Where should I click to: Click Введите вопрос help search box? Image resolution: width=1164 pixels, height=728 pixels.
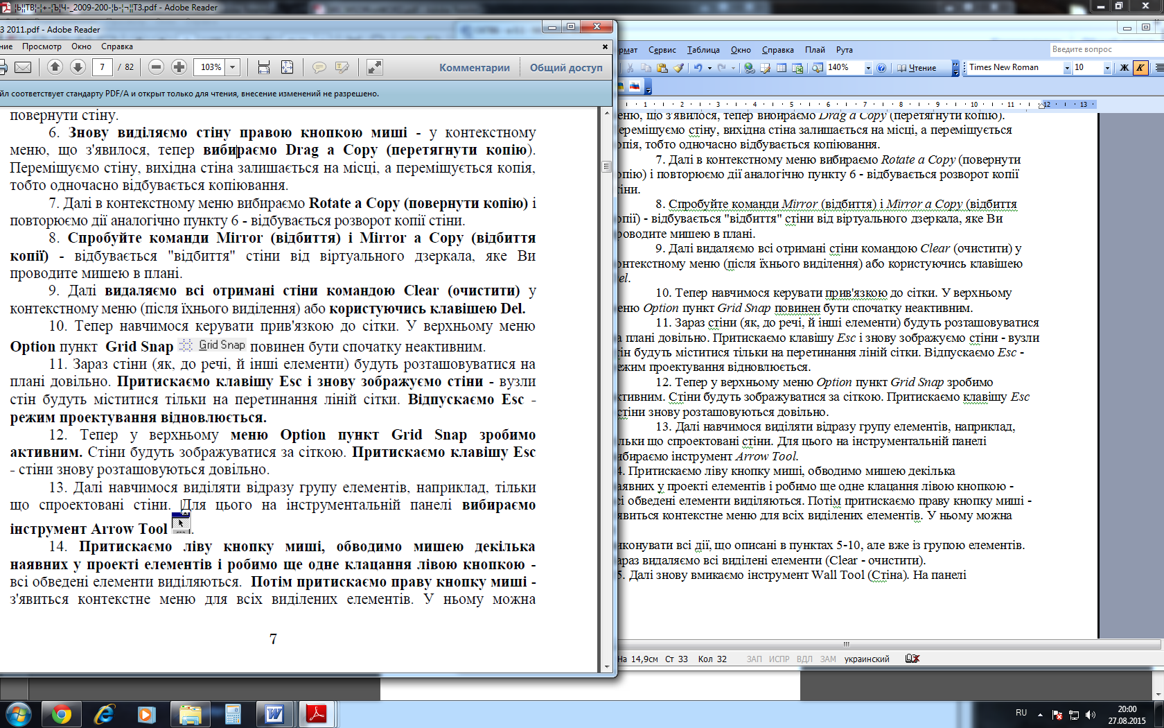pyautogui.click(x=1106, y=49)
